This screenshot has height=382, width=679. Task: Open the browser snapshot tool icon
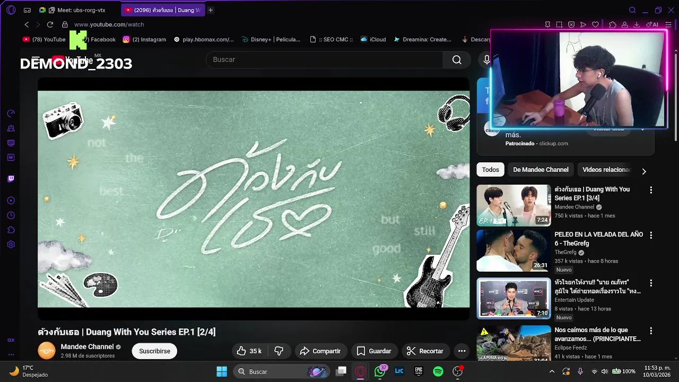[x=559, y=24]
